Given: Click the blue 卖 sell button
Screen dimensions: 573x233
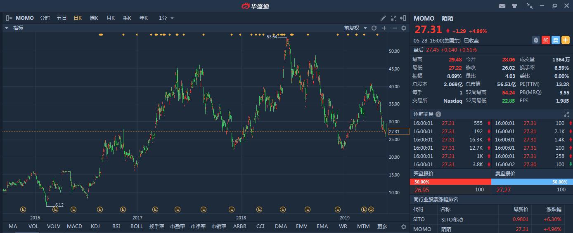Looking at the screenshot, I should coord(556,40).
